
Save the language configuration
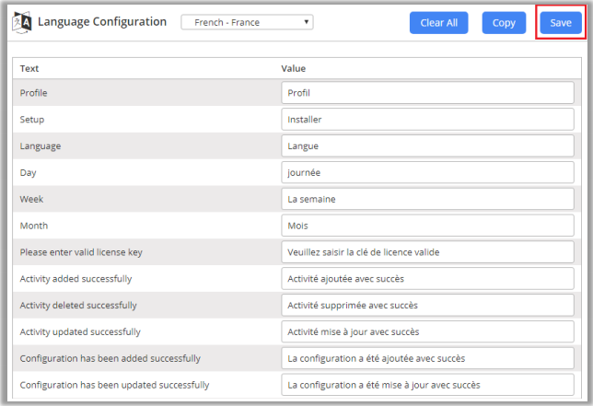click(x=561, y=23)
